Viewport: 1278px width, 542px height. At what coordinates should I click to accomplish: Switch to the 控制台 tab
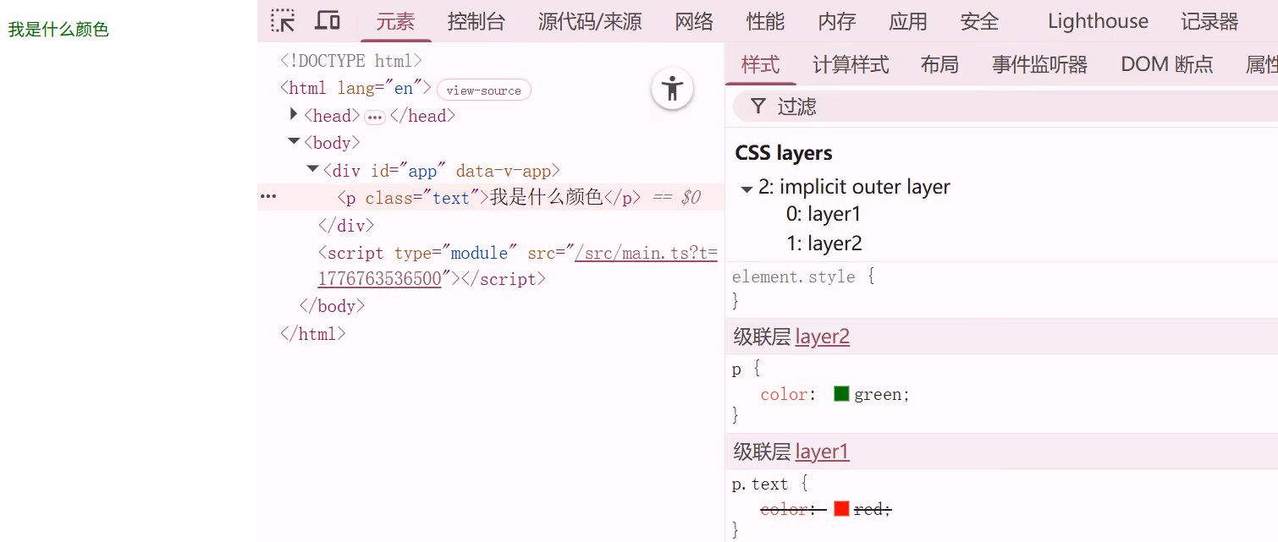(476, 22)
